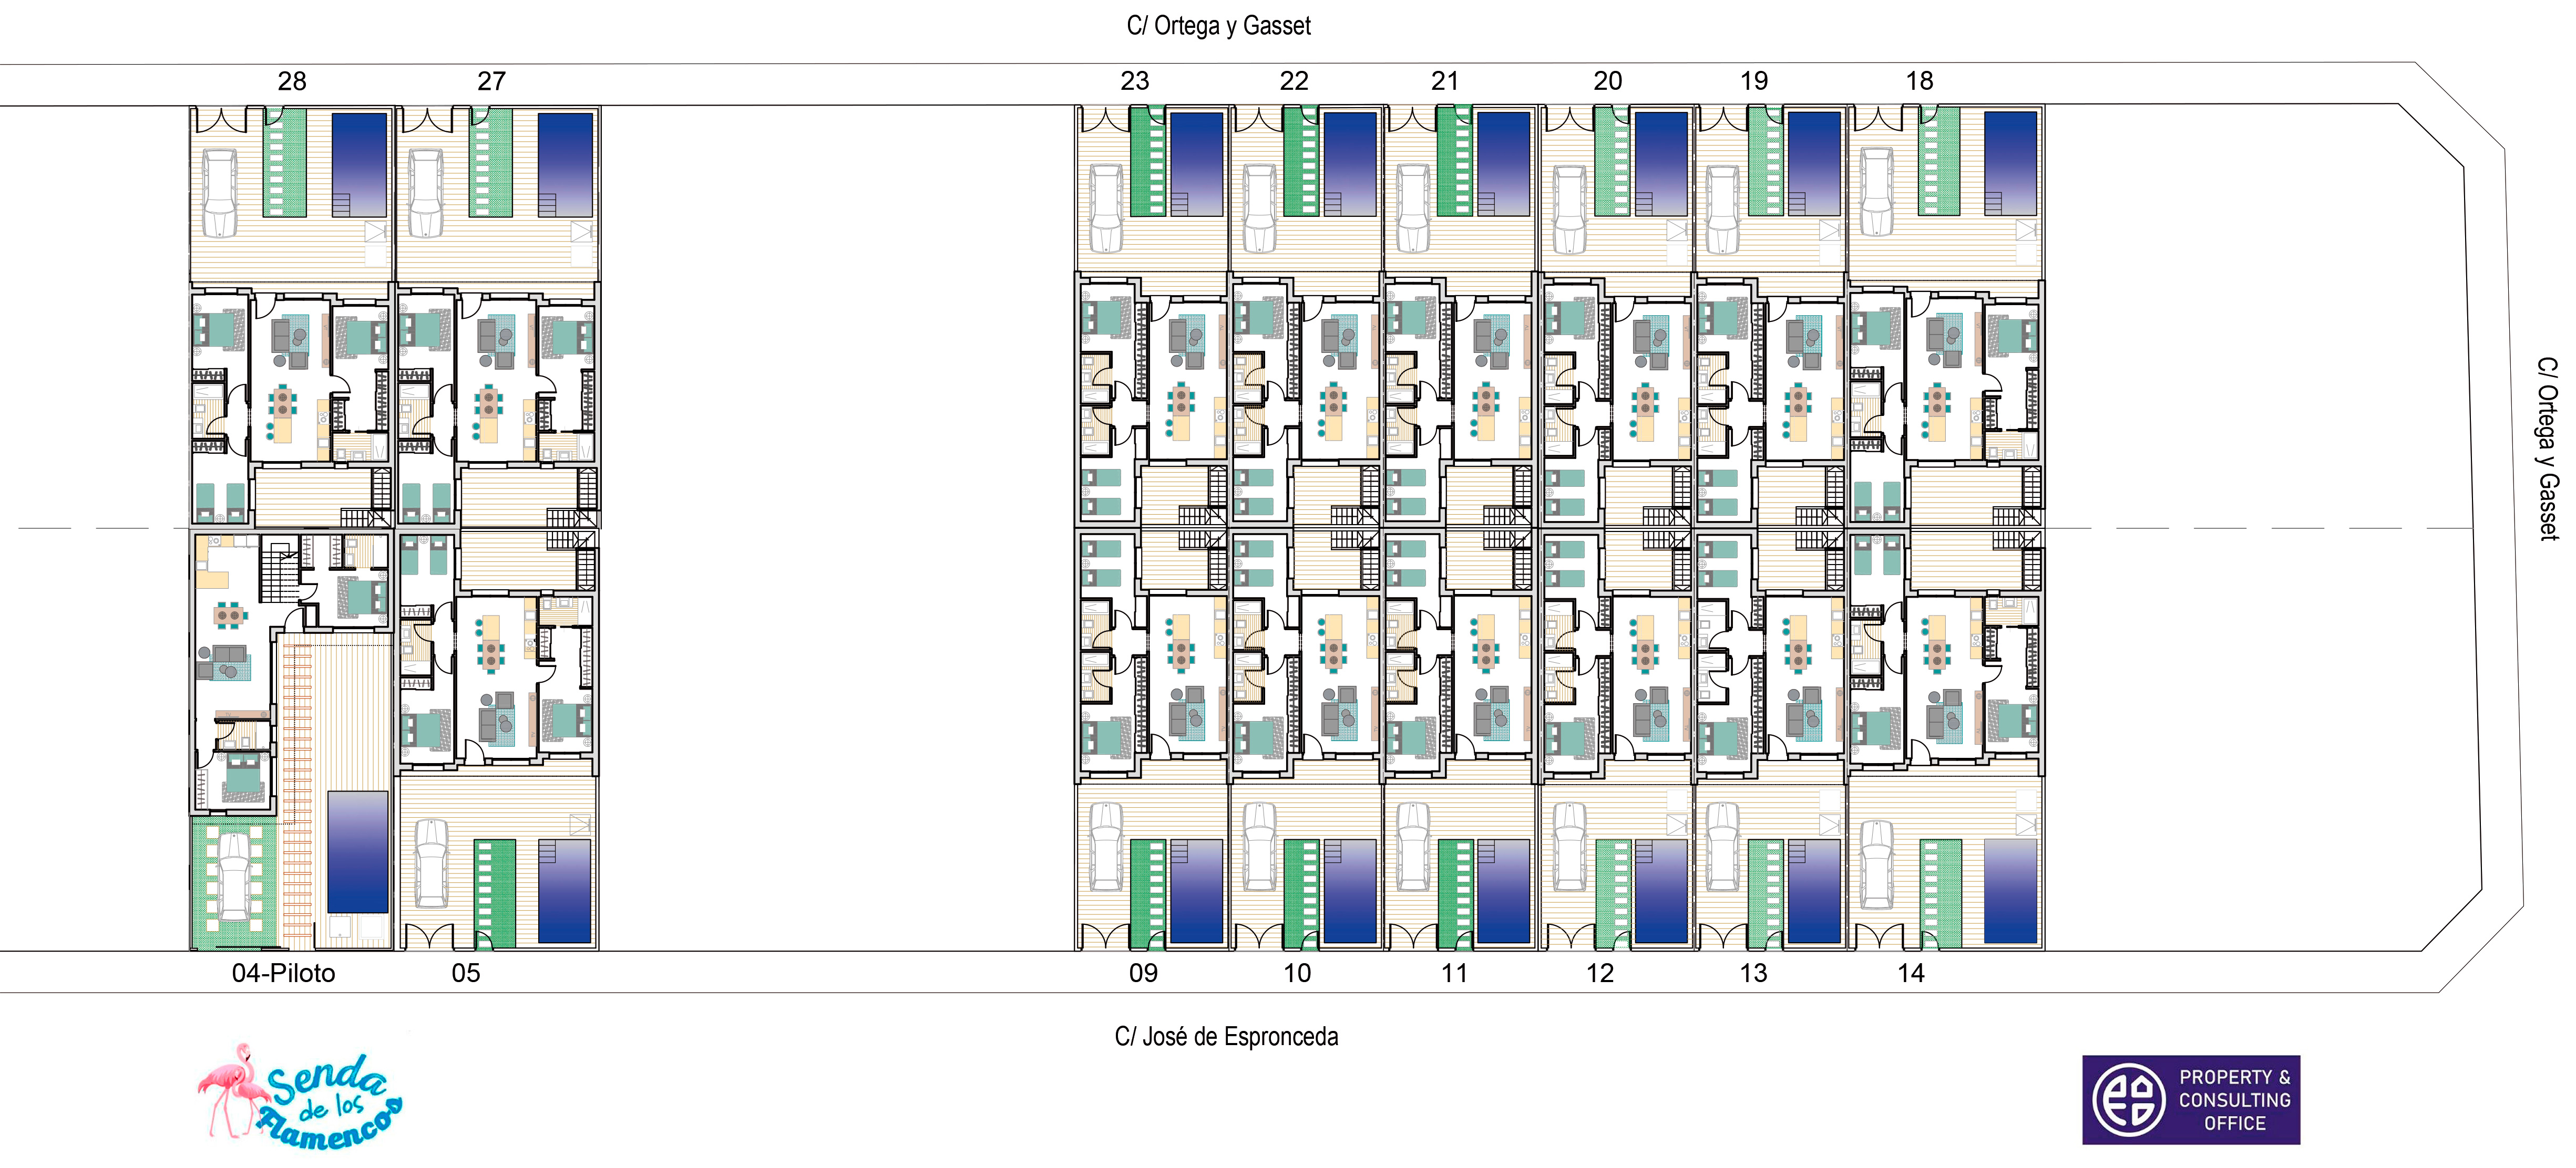Click the swimming pool in plot 27
The image size is (2576, 1168).
pyautogui.click(x=565, y=164)
